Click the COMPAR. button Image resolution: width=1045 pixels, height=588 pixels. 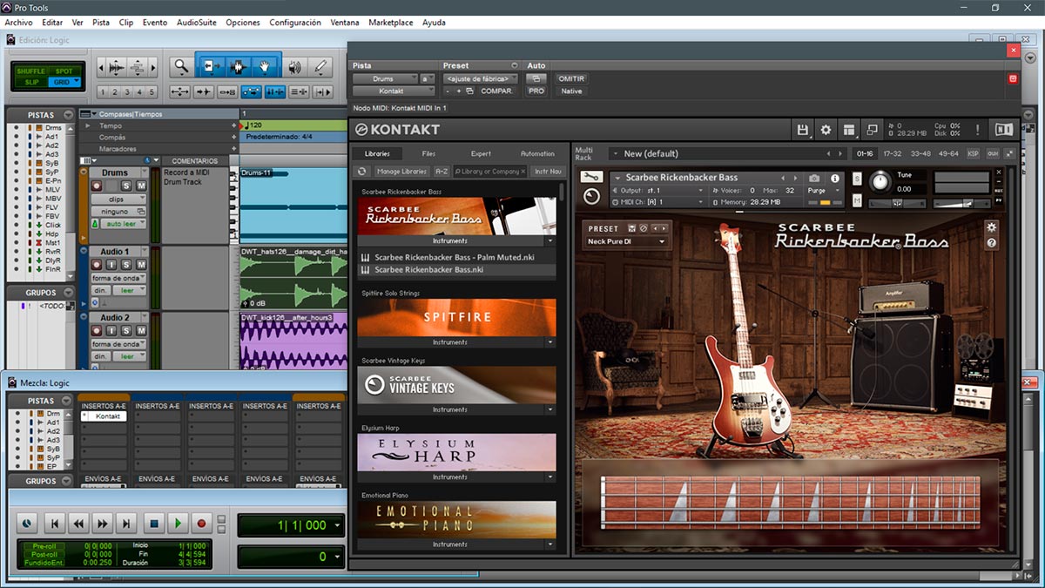tap(497, 91)
